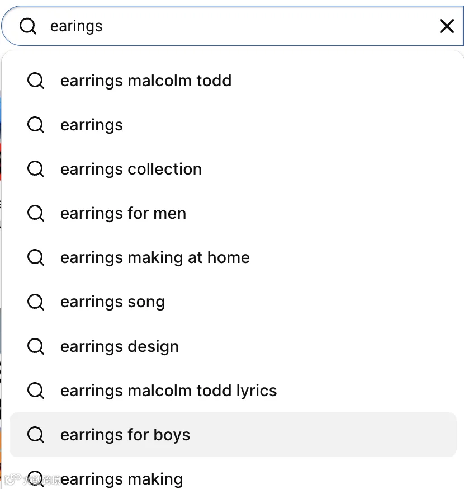The height and width of the screenshot is (489, 464).
Task: Select 'earrings for men' suggestion
Action: coord(233,214)
